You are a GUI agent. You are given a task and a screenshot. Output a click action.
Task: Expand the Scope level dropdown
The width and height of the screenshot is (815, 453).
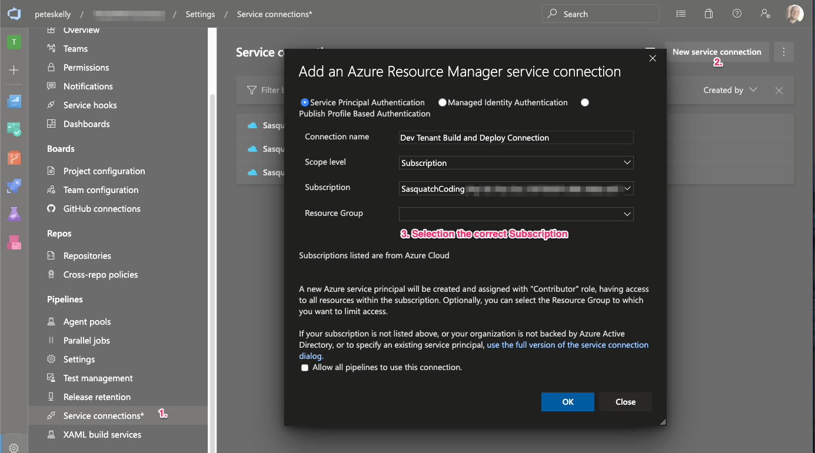coord(516,162)
